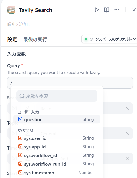Image resolution: width=137 pixels, height=178 pixels.
Task: Click the Tavily Search title text
Action: click(36, 10)
